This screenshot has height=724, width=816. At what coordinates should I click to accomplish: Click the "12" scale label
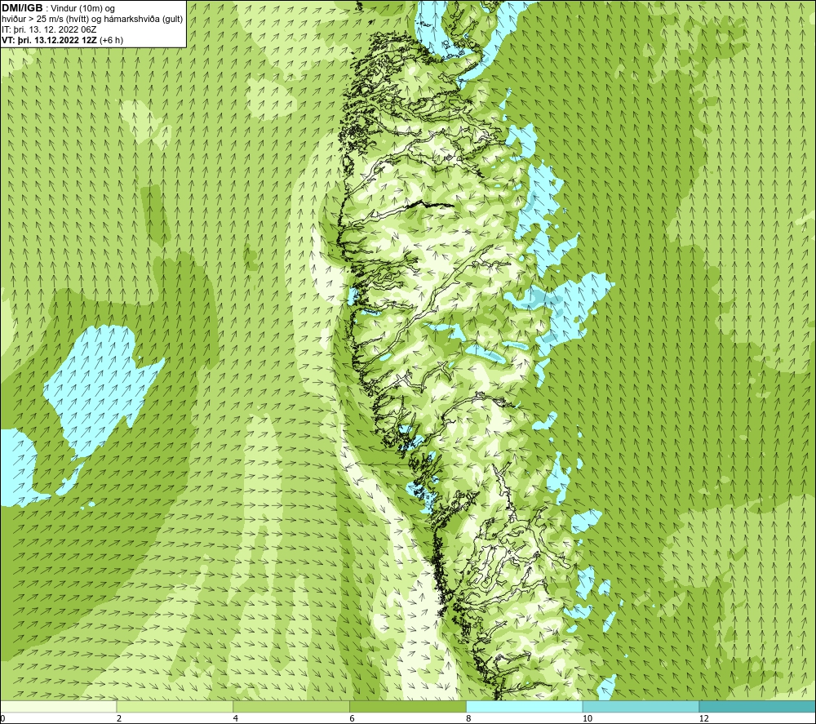(704, 718)
